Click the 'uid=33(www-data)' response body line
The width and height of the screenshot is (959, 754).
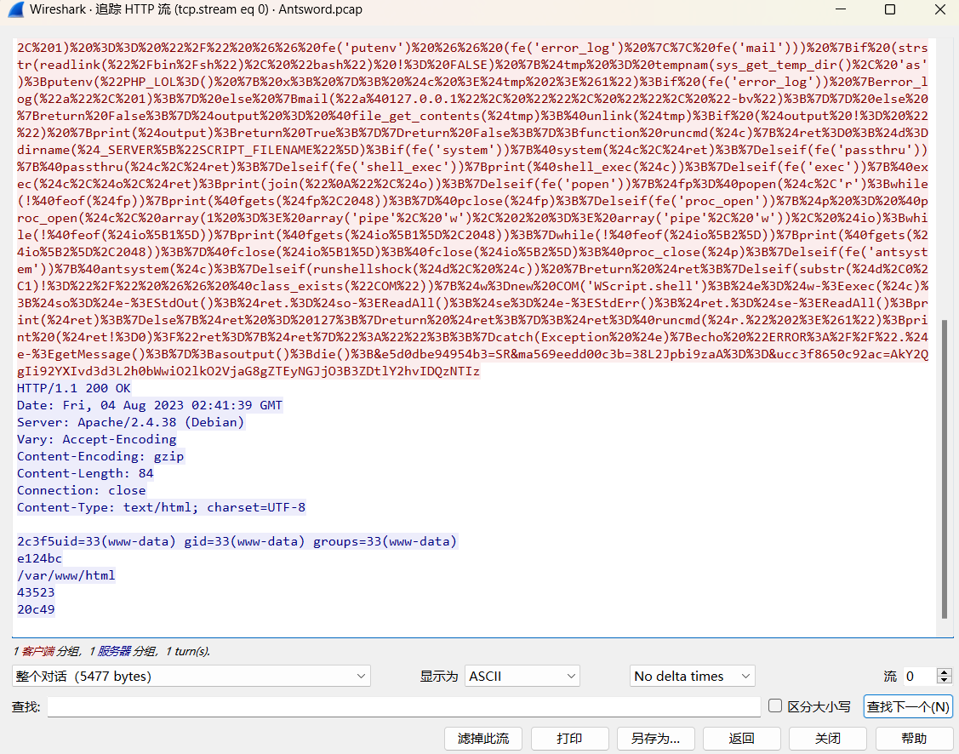[237, 542]
